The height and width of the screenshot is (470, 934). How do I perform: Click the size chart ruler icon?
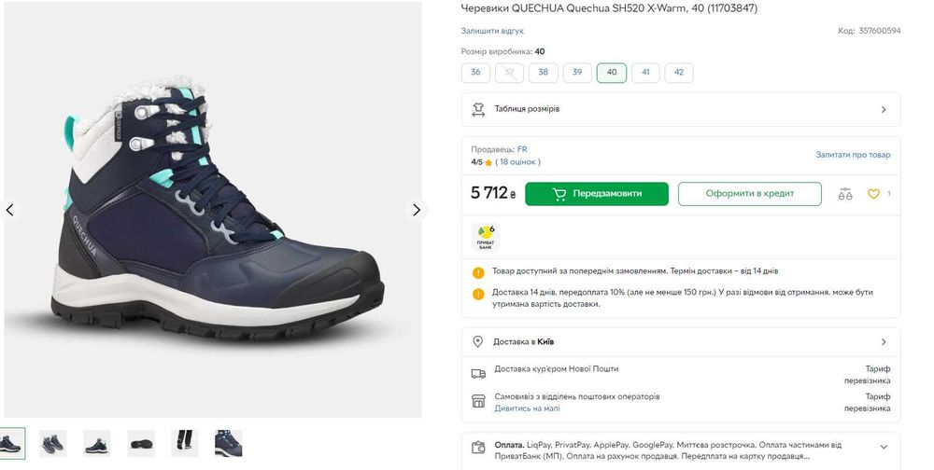pyautogui.click(x=478, y=109)
